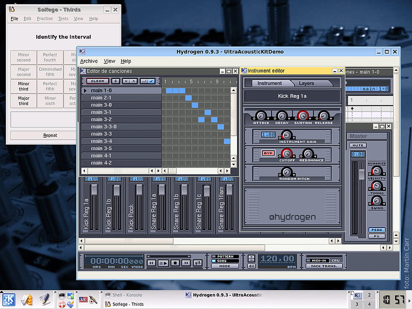Switch to virtual desktop 4 in pager
Screen dimensions: 412x309
(369, 304)
